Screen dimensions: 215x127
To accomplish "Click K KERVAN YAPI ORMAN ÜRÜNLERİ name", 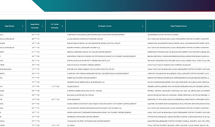I will click(98, 74).
